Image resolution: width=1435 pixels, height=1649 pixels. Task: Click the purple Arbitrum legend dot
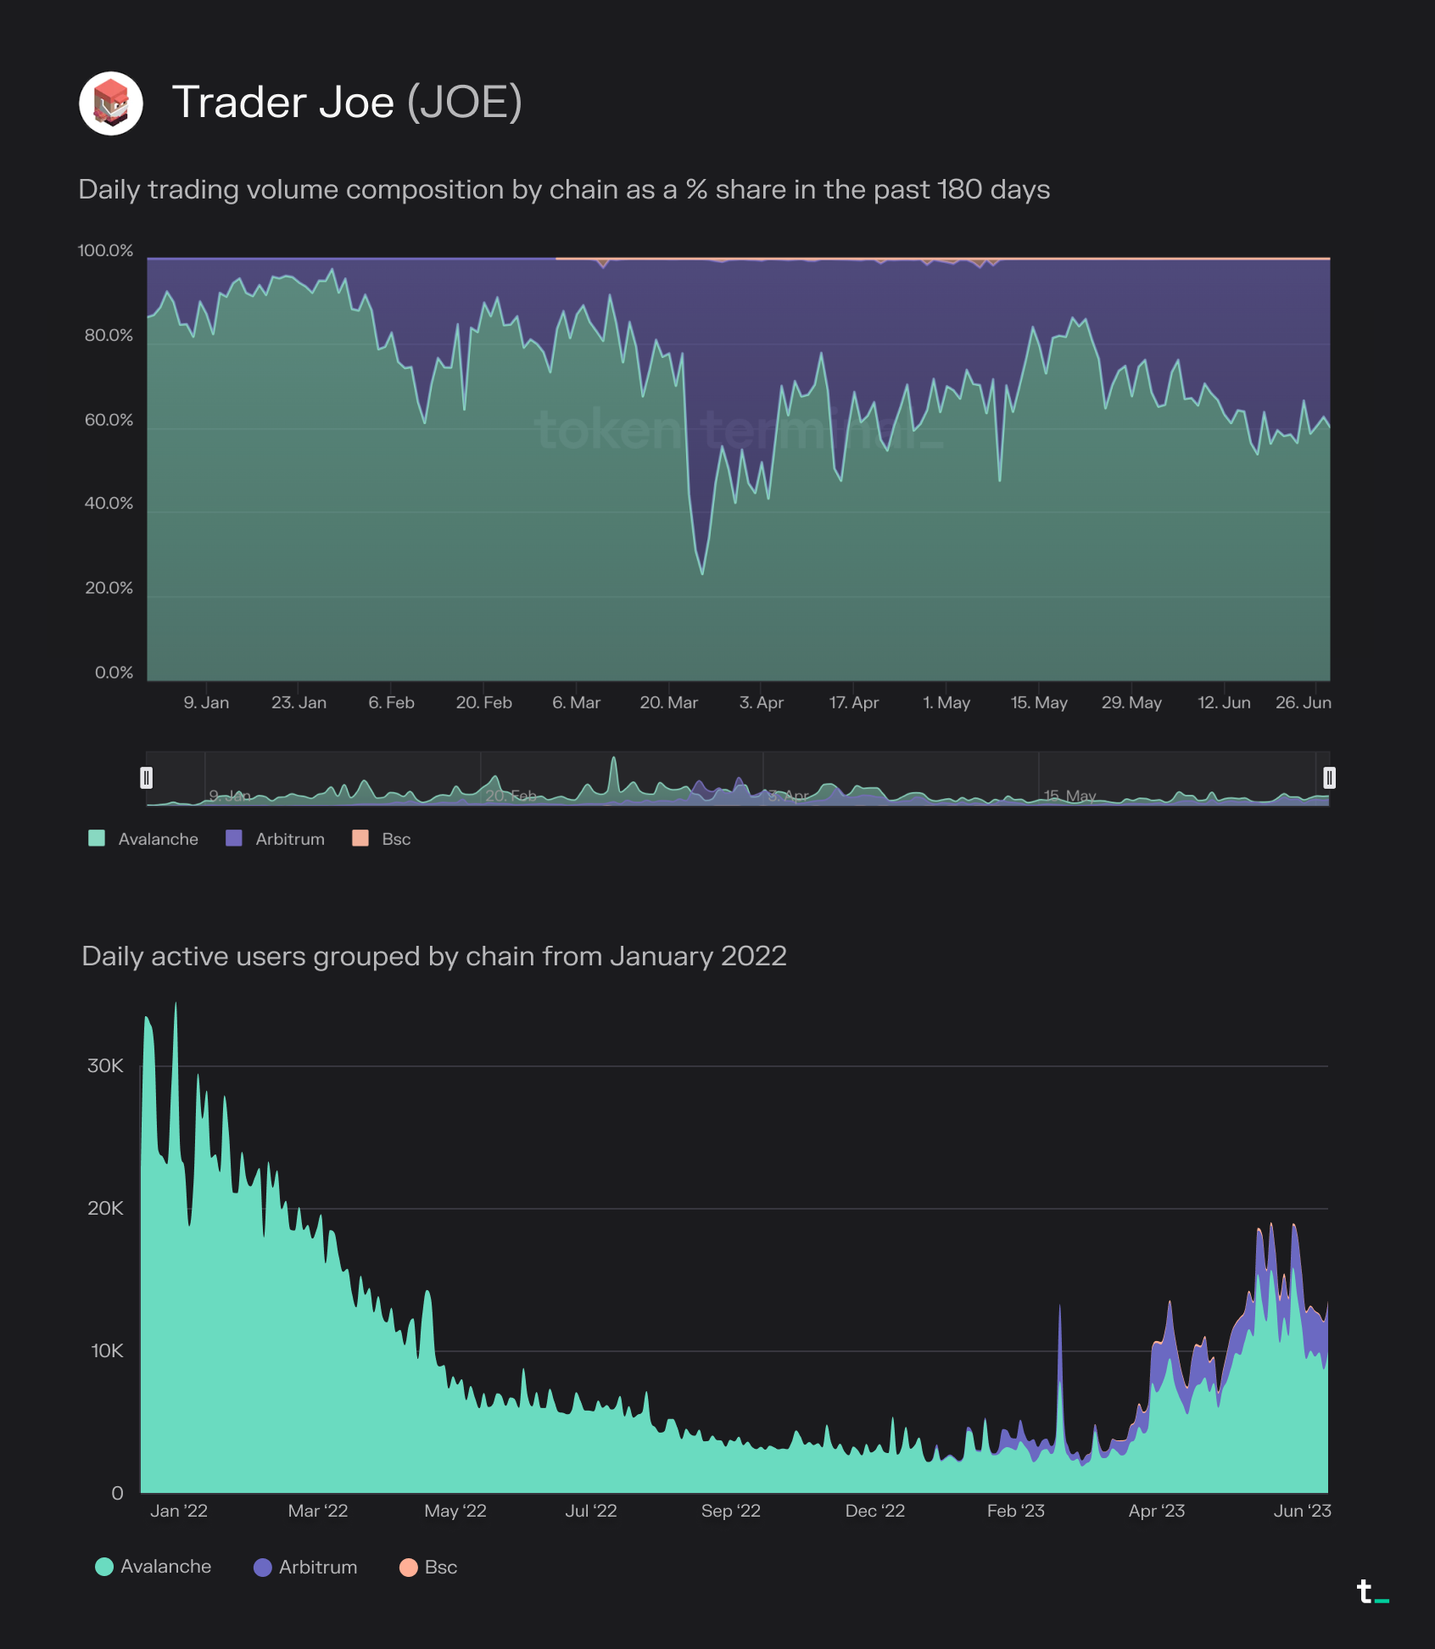263,1567
